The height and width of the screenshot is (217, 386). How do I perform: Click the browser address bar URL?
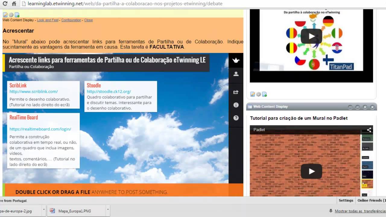(125, 4)
